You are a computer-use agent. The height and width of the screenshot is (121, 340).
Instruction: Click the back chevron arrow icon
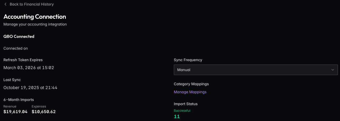click(5, 4)
